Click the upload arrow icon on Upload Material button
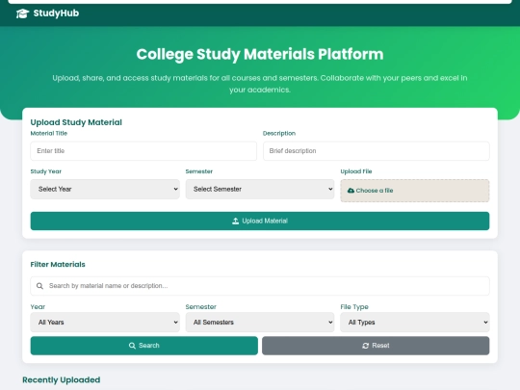Viewport: 520px width, 390px height. [236, 221]
